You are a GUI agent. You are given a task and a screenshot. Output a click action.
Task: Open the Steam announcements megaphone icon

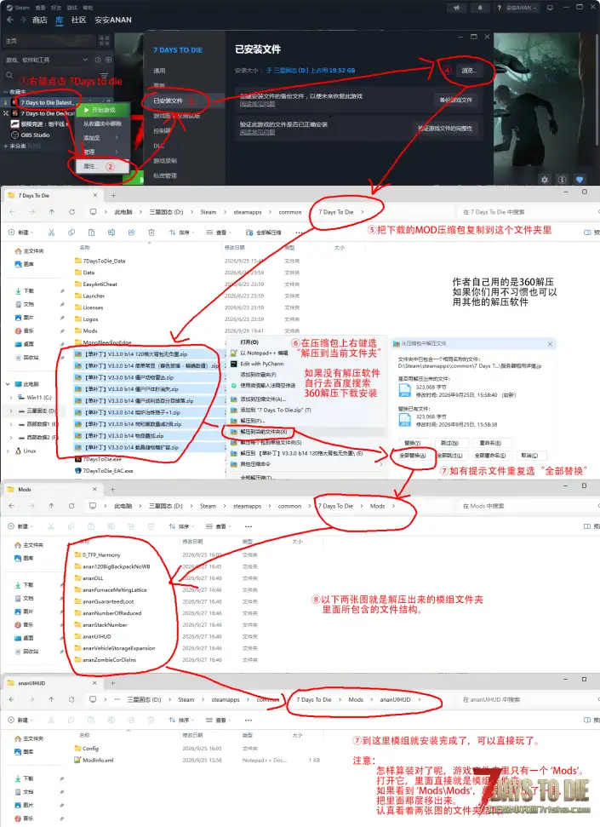click(456, 8)
